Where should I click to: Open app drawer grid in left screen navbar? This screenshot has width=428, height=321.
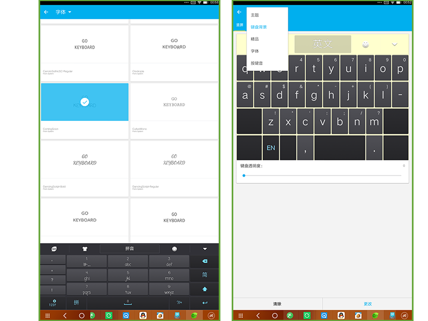(x=48, y=316)
